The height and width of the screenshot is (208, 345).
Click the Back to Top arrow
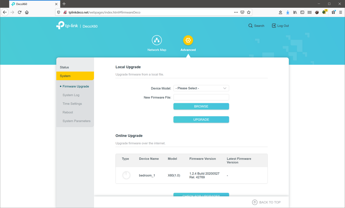[x=255, y=202]
